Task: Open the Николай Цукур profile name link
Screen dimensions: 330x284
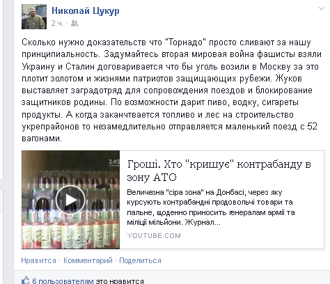Action: click(x=86, y=10)
